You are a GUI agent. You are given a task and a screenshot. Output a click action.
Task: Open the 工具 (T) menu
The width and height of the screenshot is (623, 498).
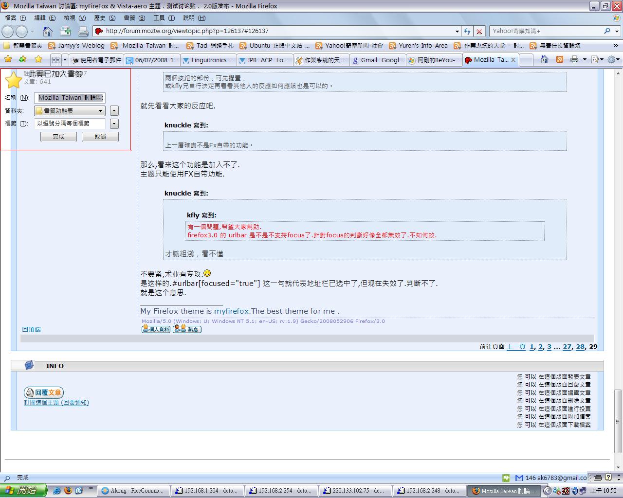click(x=164, y=18)
